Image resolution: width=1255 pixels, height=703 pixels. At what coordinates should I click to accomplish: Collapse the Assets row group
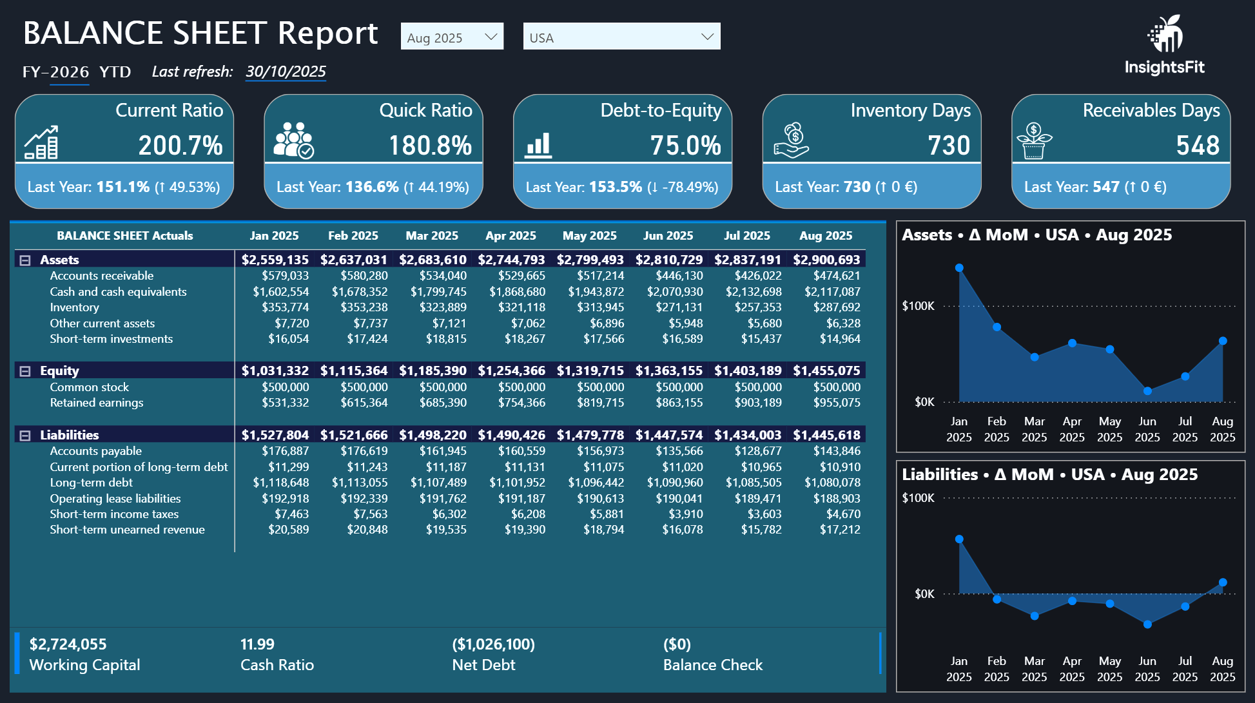coord(25,260)
